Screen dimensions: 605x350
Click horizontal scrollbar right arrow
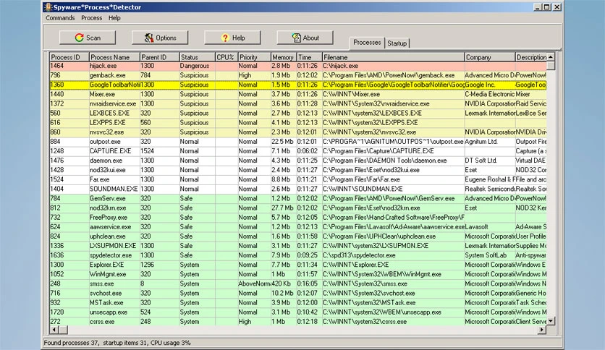click(542, 330)
